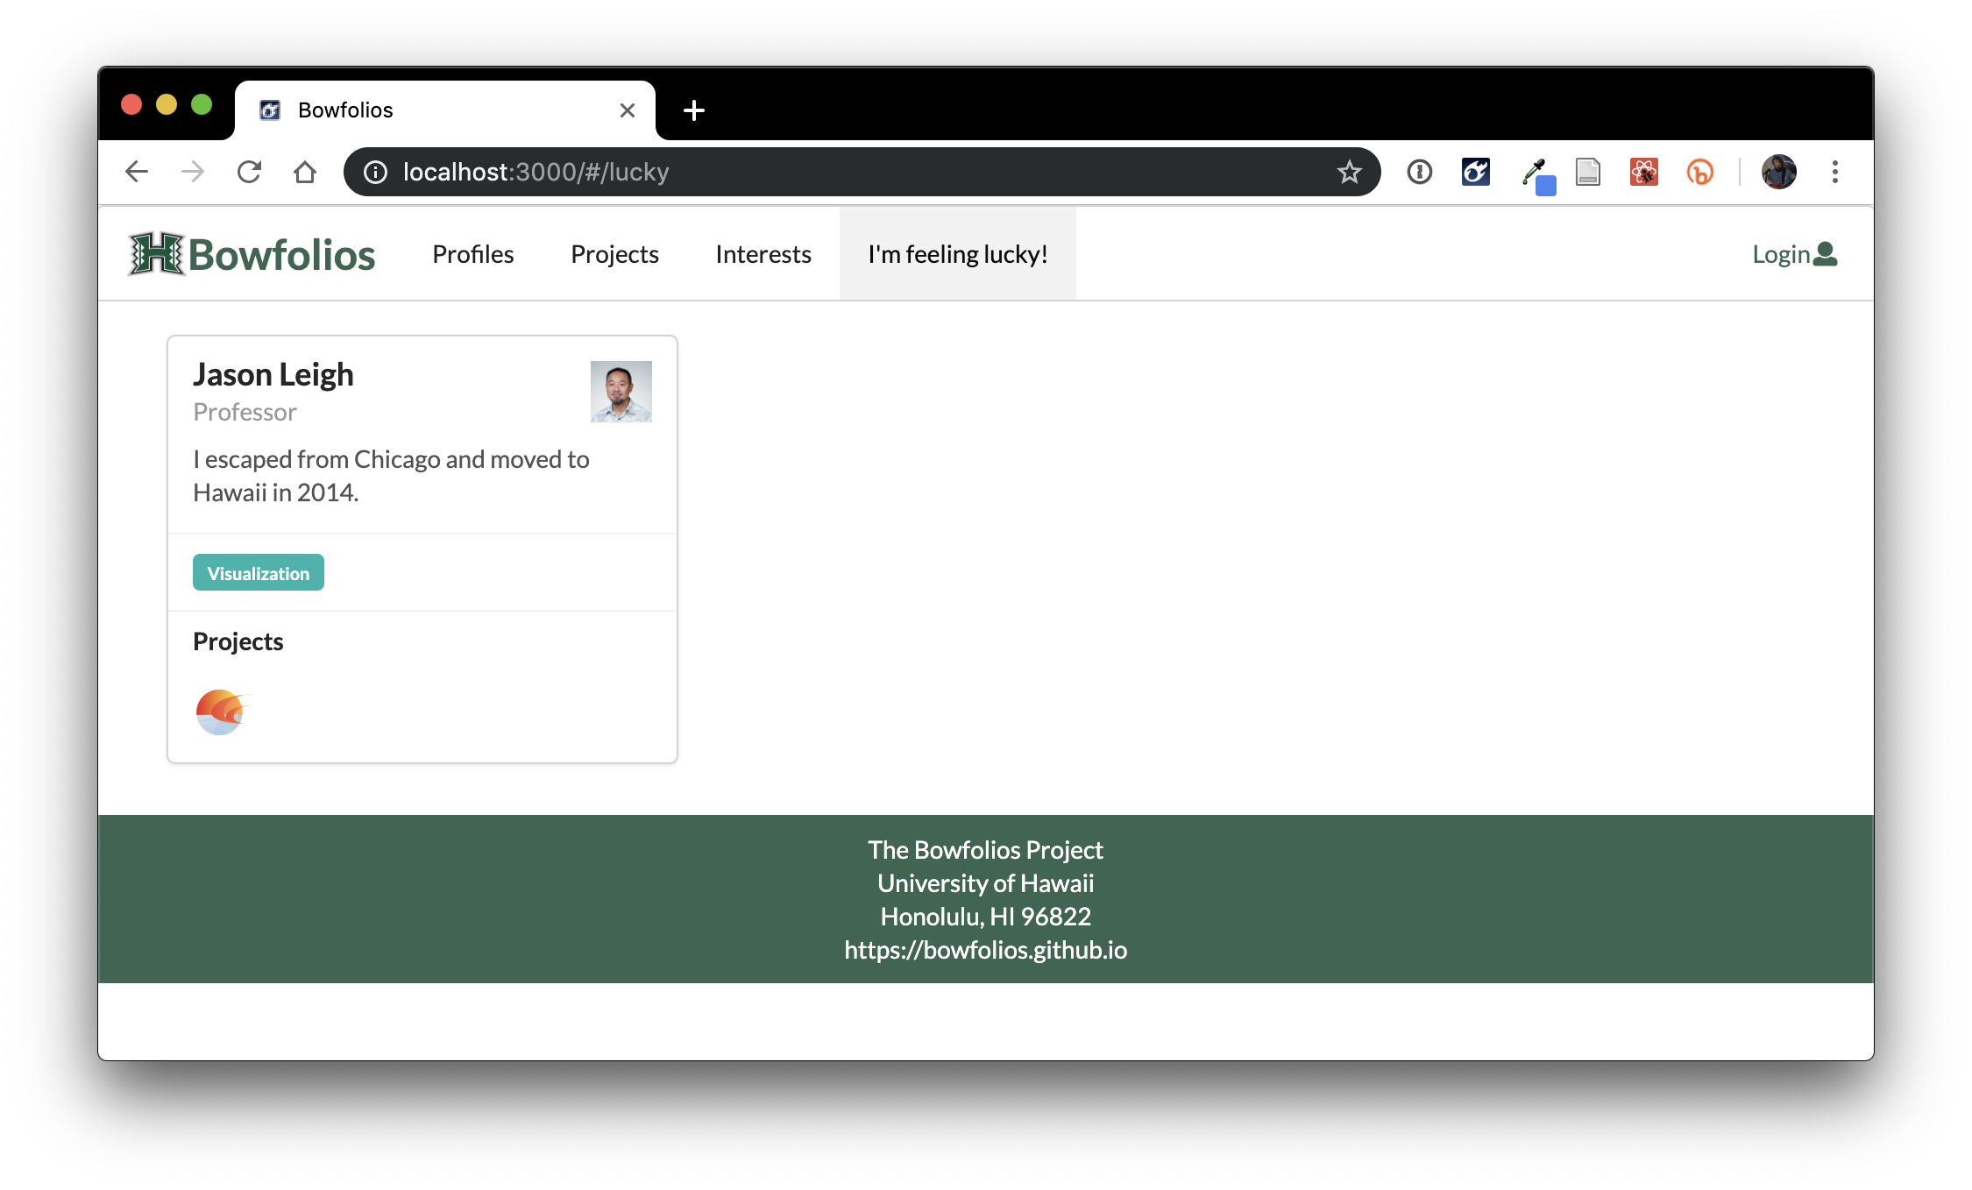Select the Interests nav item

[x=763, y=254]
